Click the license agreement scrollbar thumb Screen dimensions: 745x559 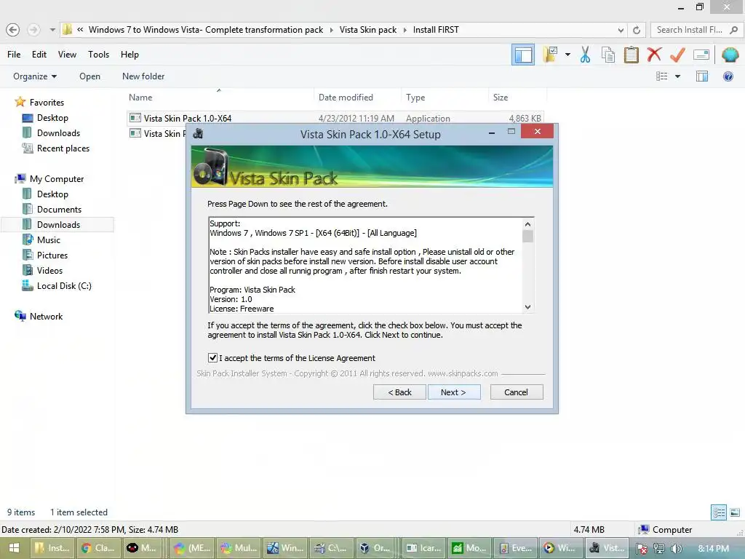pyautogui.click(x=528, y=237)
